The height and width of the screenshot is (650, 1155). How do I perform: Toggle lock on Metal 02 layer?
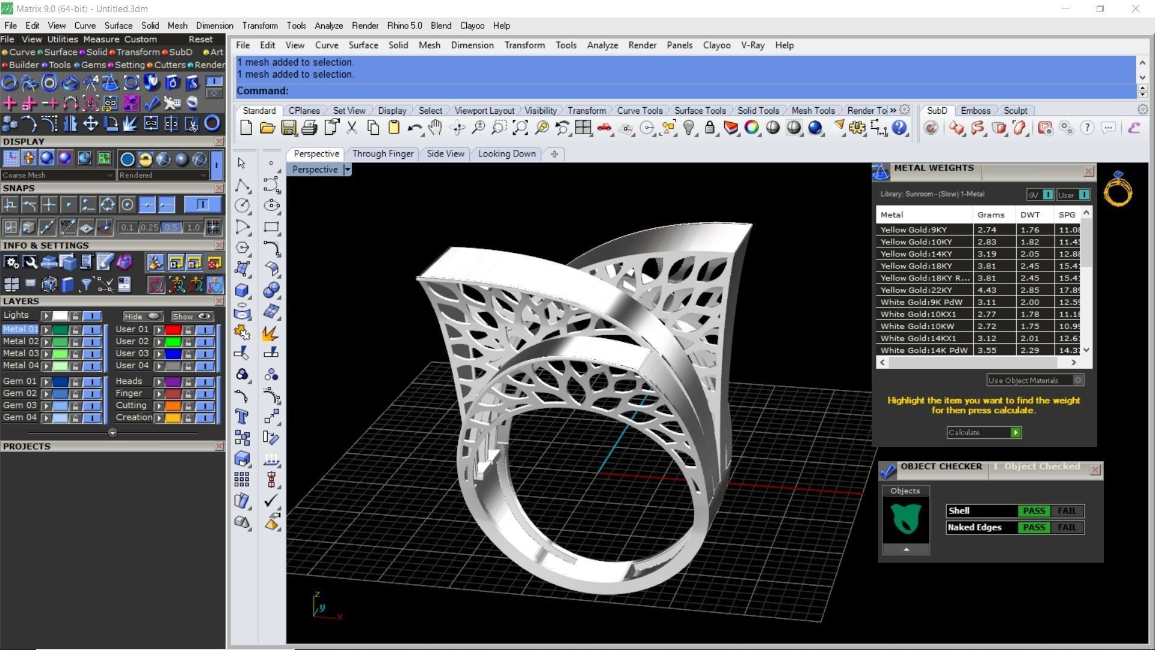click(x=75, y=341)
